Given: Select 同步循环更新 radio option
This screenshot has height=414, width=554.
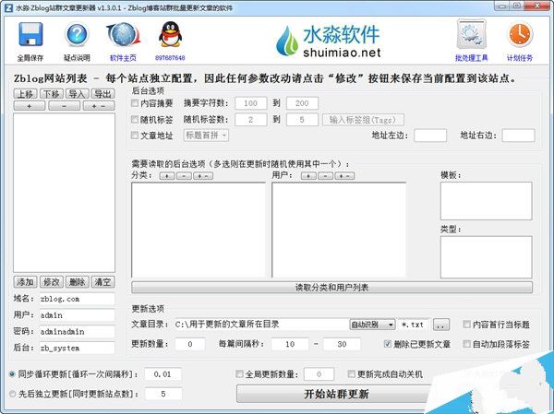Looking at the screenshot, I should 12,373.
